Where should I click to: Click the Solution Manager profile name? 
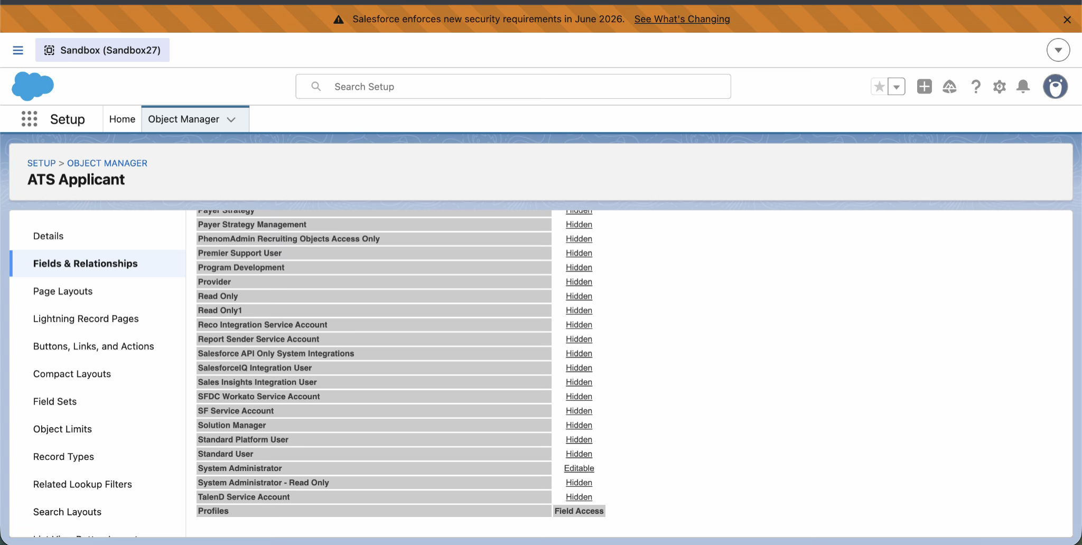(x=232, y=425)
